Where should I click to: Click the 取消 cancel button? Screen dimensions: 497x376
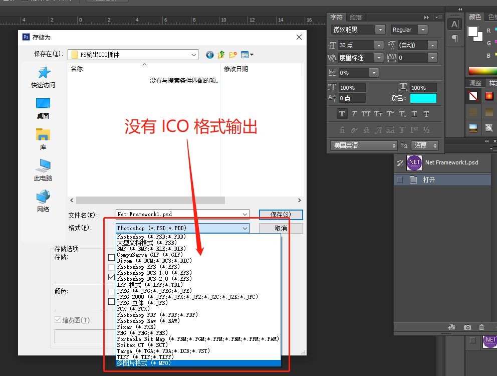(281, 228)
